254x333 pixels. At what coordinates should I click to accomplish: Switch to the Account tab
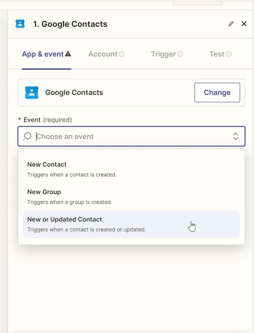point(102,54)
